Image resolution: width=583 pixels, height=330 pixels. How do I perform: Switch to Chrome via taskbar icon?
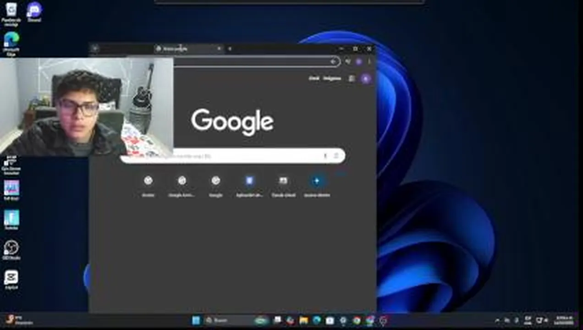click(357, 320)
